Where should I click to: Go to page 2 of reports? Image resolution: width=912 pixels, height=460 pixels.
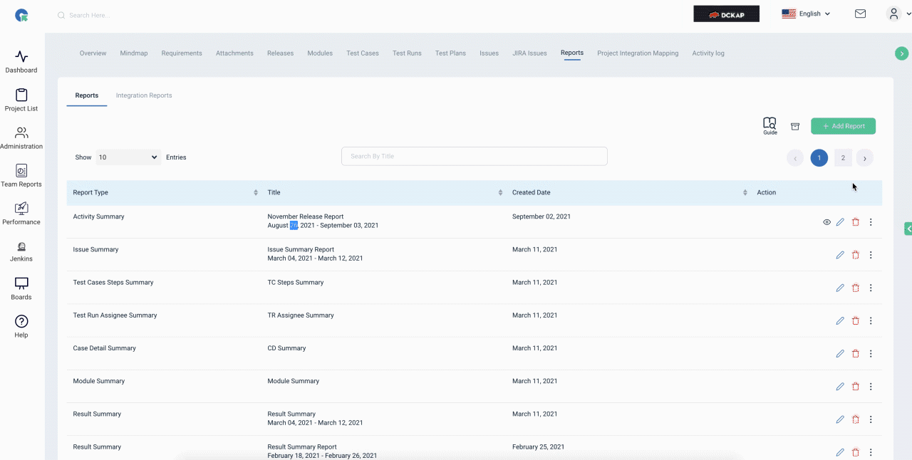pyautogui.click(x=843, y=158)
